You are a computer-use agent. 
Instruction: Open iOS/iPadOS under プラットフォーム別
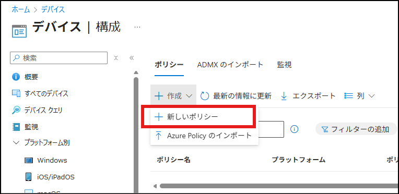[56, 177]
